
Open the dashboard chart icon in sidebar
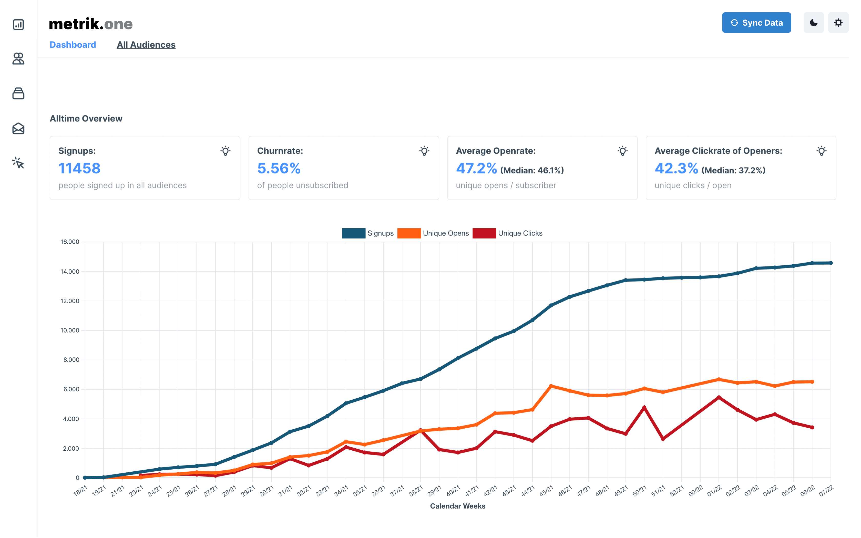click(x=18, y=25)
